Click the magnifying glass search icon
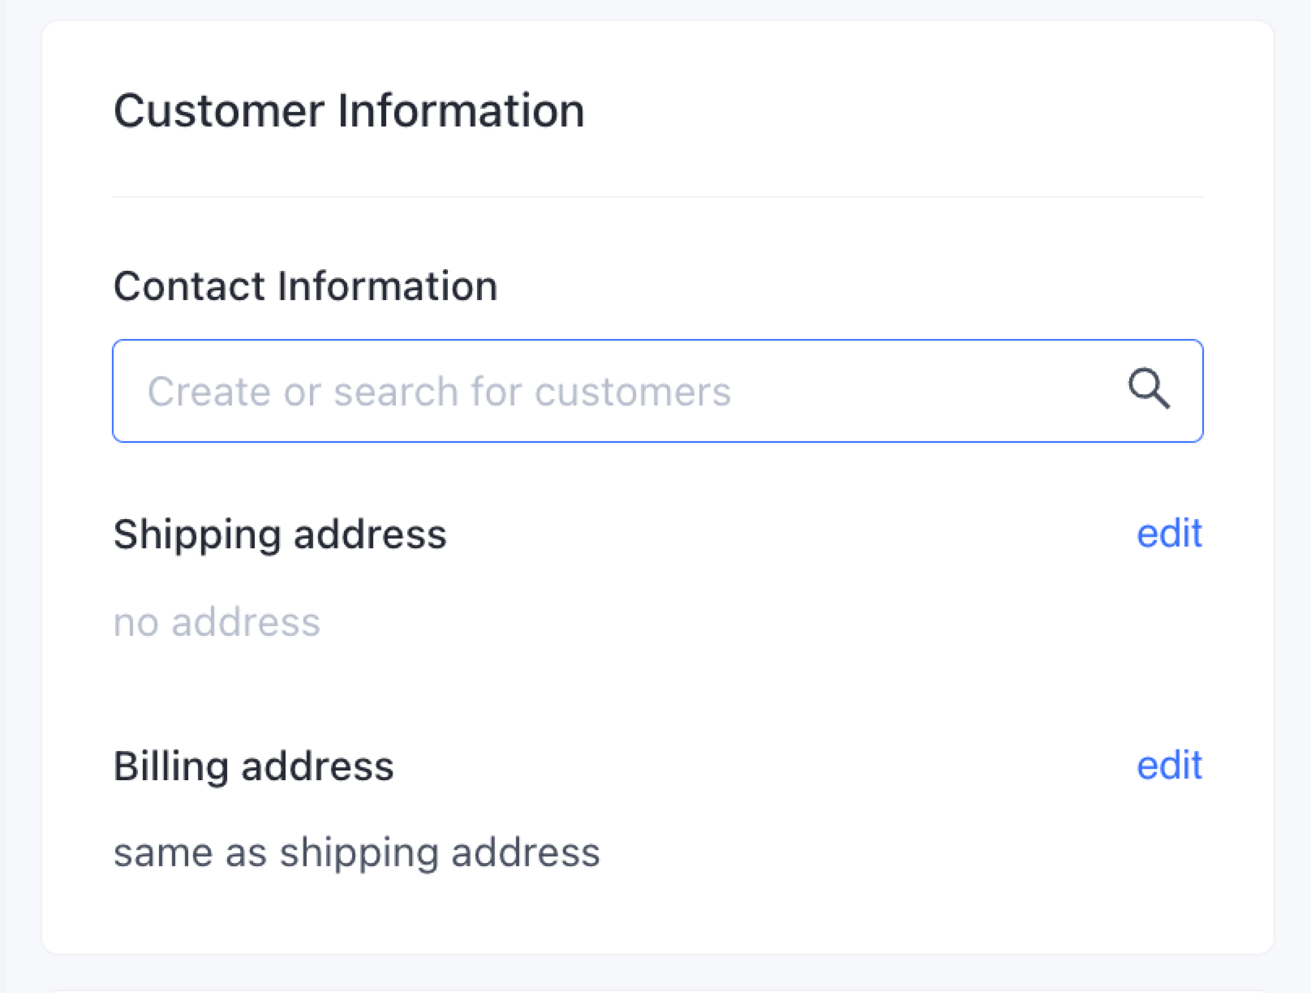 click(x=1148, y=389)
